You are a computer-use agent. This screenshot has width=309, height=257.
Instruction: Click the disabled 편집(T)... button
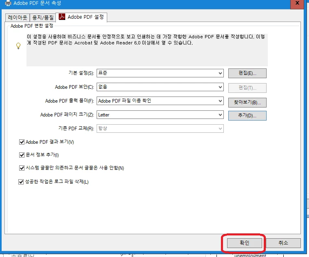247,88
